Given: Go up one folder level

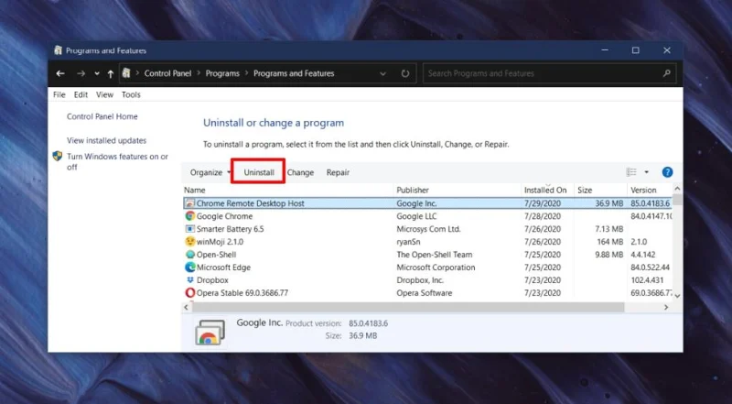Looking at the screenshot, I should (x=110, y=73).
